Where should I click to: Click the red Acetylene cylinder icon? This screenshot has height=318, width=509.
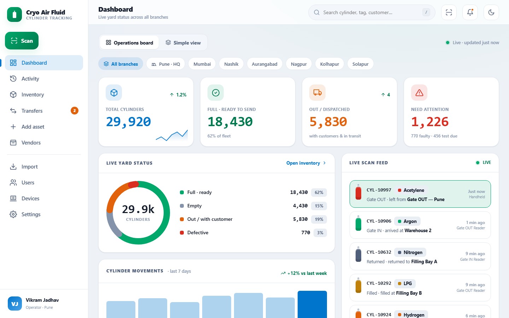click(358, 192)
